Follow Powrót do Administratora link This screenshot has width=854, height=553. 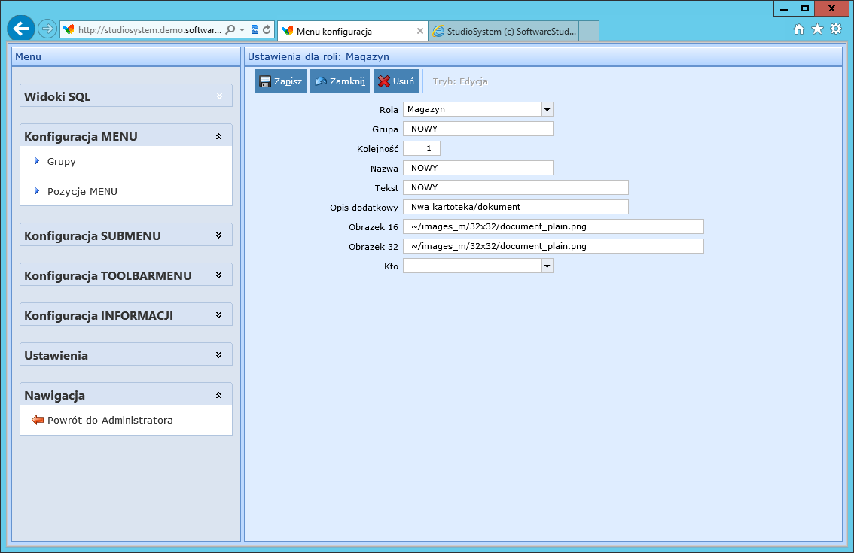click(x=110, y=420)
